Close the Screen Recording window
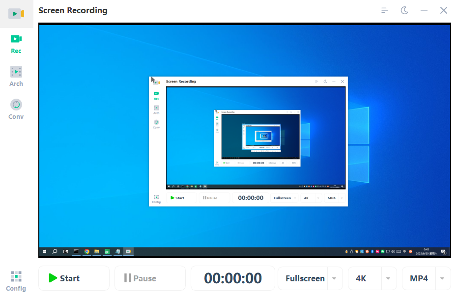The image size is (456, 298). point(444,10)
